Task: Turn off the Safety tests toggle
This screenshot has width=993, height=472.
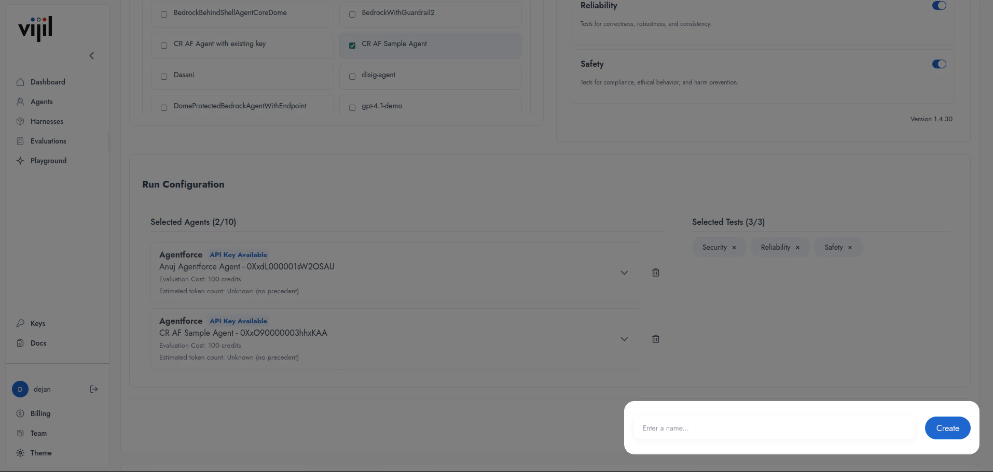Action: [x=939, y=64]
